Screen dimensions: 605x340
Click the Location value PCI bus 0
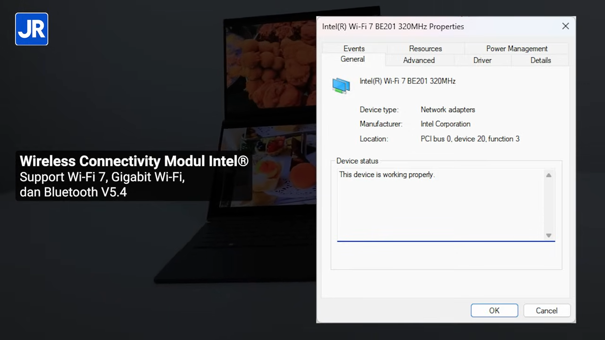tap(470, 138)
